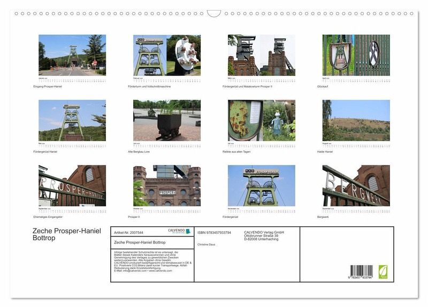The height and width of the screenshot is (308, 428).
Task: Click the 'Ehemaliges Eingangstor' caption
Action: tap(48, 217)
